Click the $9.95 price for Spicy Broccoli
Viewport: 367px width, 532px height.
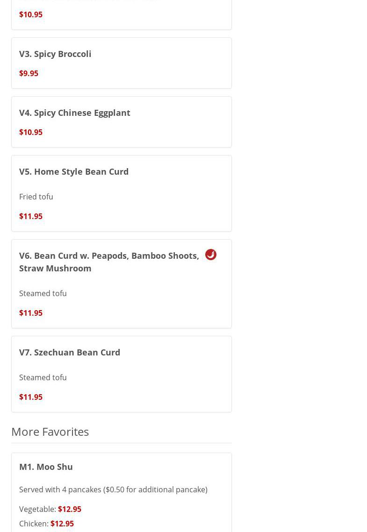(x=29, y=73)
